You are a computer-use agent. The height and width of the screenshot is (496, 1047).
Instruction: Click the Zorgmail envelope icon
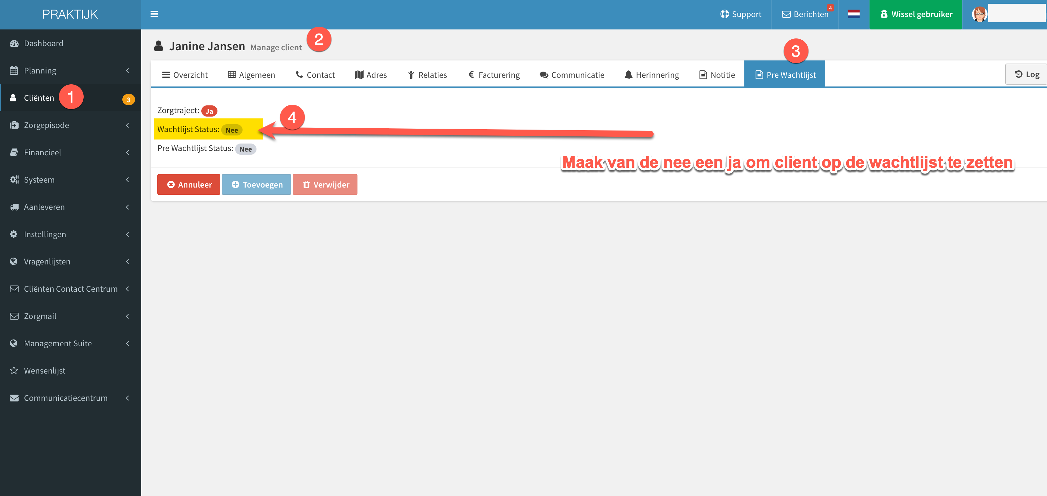(x=14, y=316)
